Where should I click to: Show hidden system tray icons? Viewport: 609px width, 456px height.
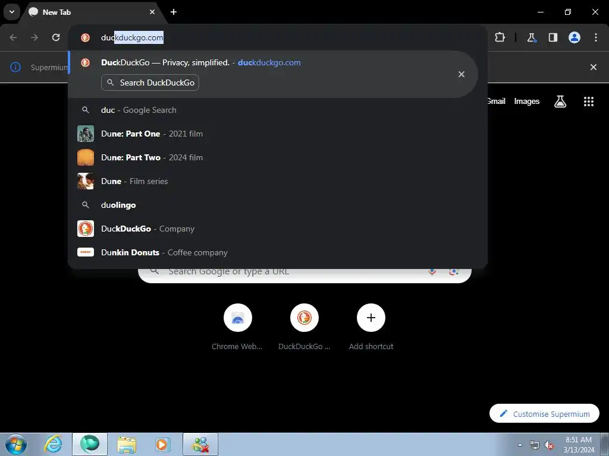click(x=520, y=445)
